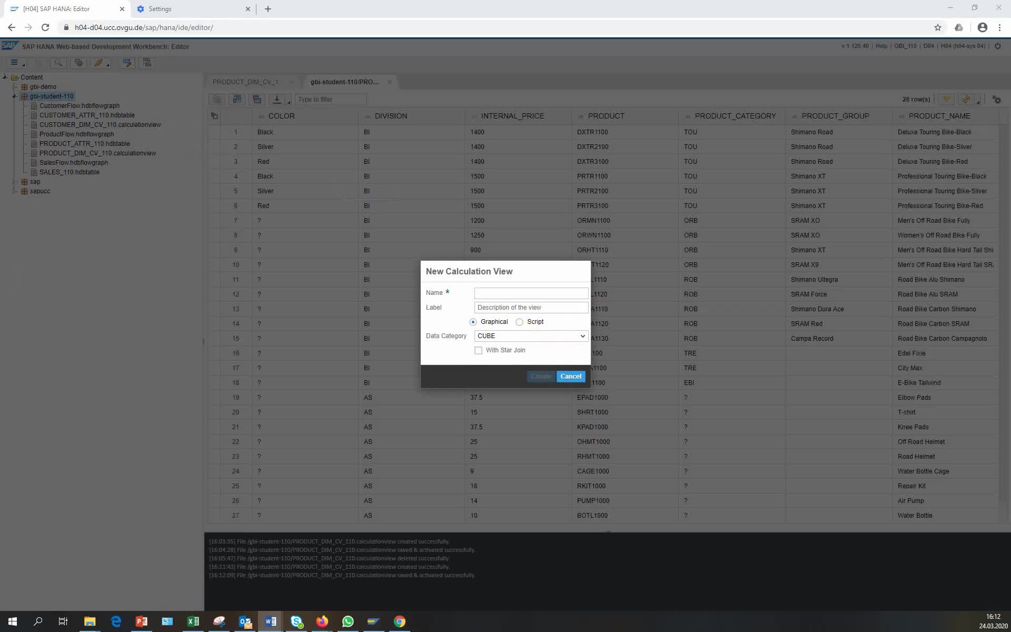Viewport: 1011px width, 632px height.
Task: Select SALES_110.hdbtable in the tree
Action: pyautogui.click(x=70, y=172)
